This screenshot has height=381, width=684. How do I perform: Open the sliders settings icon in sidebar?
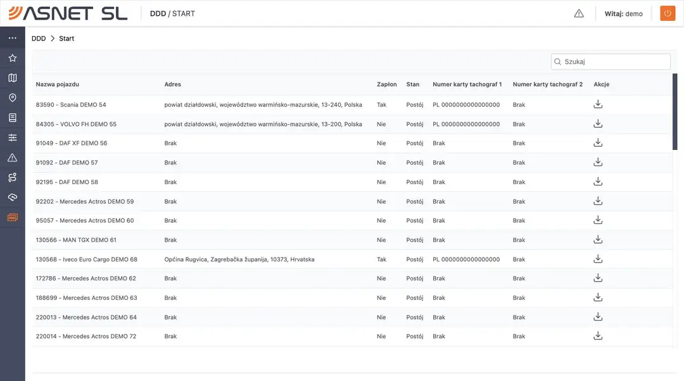(12, 137)
